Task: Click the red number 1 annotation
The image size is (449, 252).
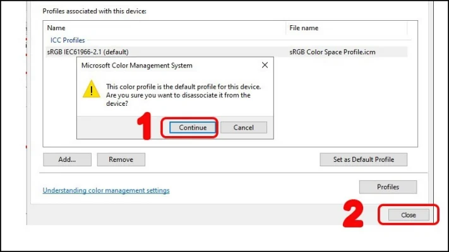Action: pyautogui.click(x=144, y=127)
